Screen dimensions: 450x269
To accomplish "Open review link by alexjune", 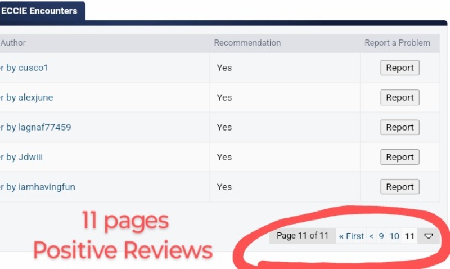I will click(x=26, y=97).
